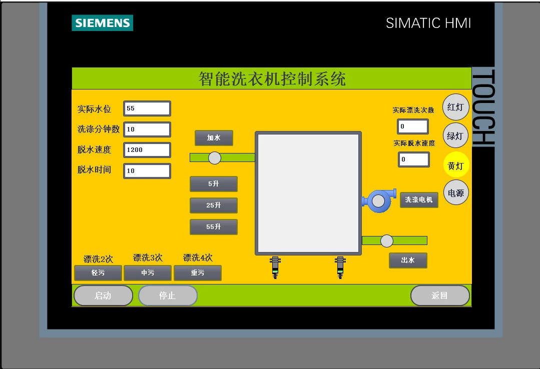Image resolution: width=540 pixels, height=369 pixels.
Task: Click the 55升 water volume button
Action: pyautogui.click(x=214, y=227)
